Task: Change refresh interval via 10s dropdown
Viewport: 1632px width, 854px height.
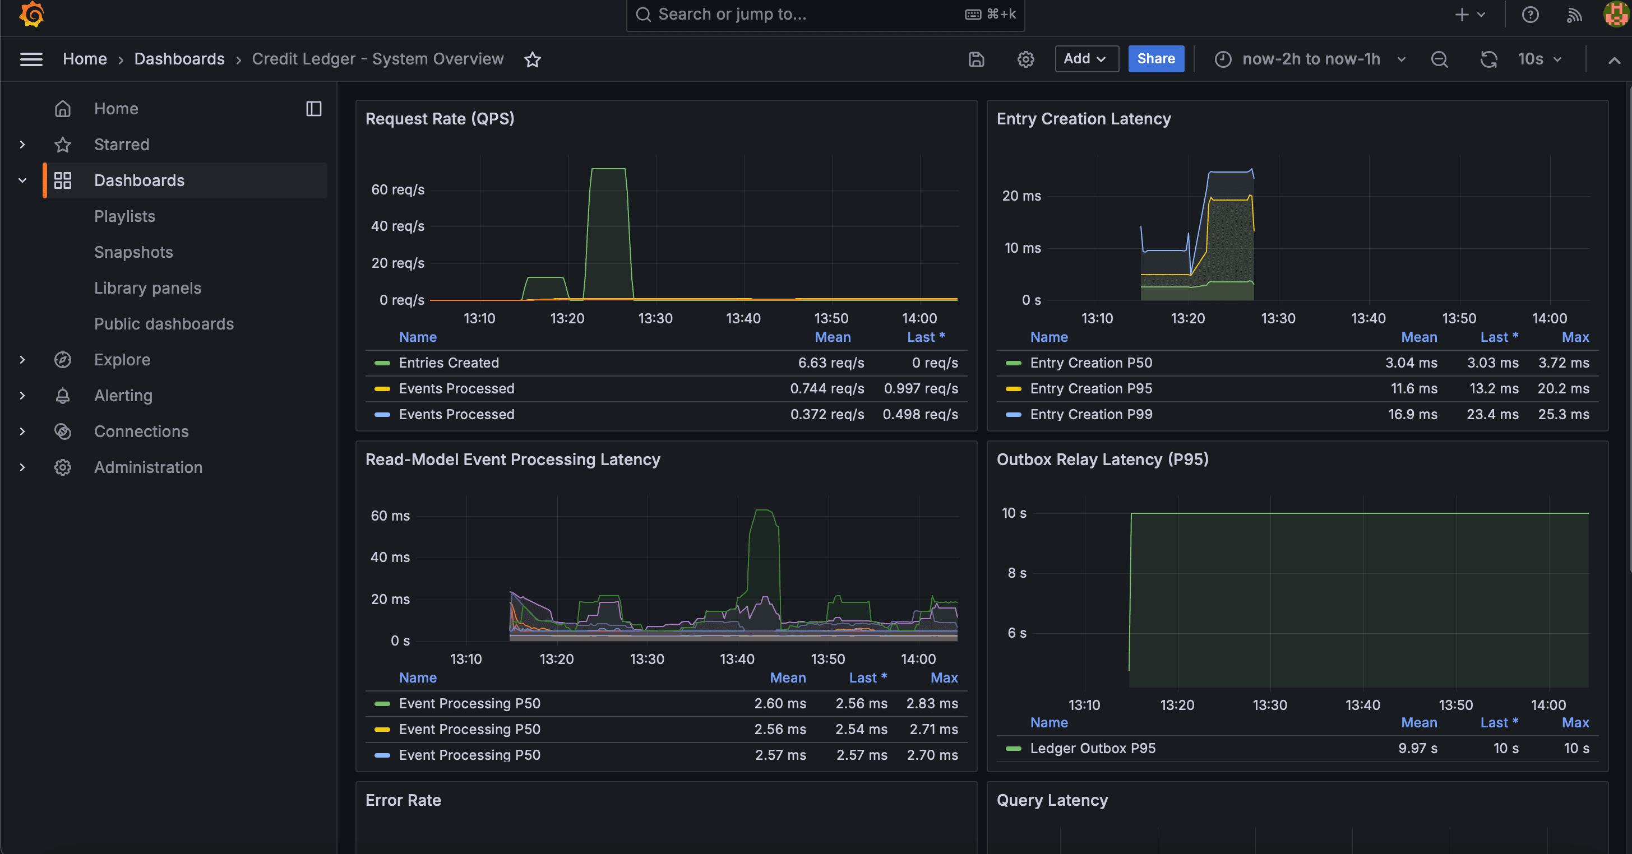Action: pos(1539,59)
